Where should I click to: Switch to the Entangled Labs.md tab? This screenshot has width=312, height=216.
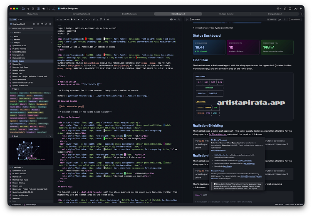click(x=275, y=14)
